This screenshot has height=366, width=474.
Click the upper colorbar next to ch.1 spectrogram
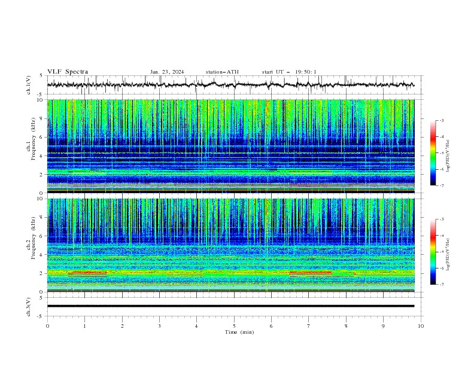pos(433,153)
